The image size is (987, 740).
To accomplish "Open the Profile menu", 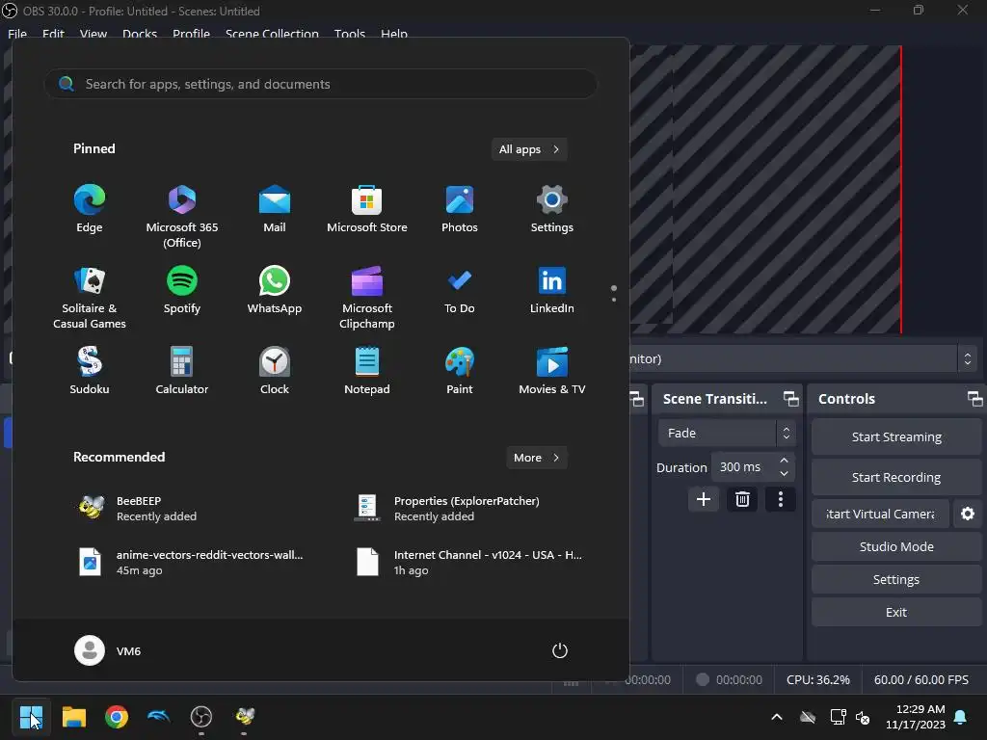I will tap(192, 34).
